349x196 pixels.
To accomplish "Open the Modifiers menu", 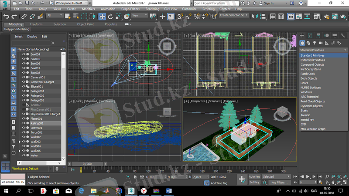I will 88,9.
